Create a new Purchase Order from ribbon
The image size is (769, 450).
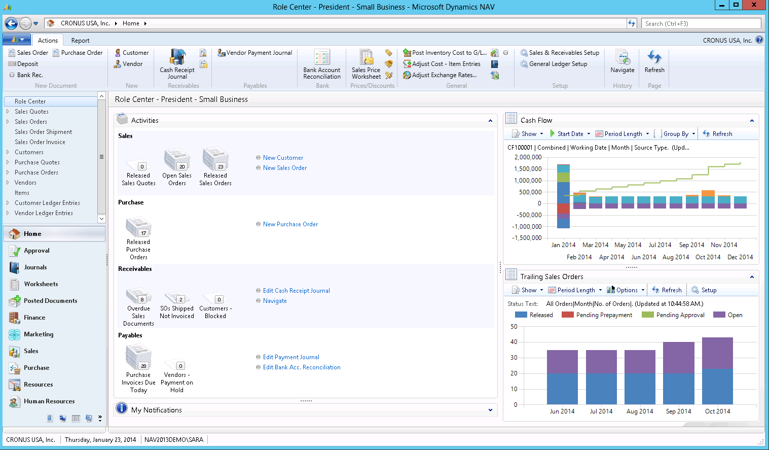click(78, 53)
